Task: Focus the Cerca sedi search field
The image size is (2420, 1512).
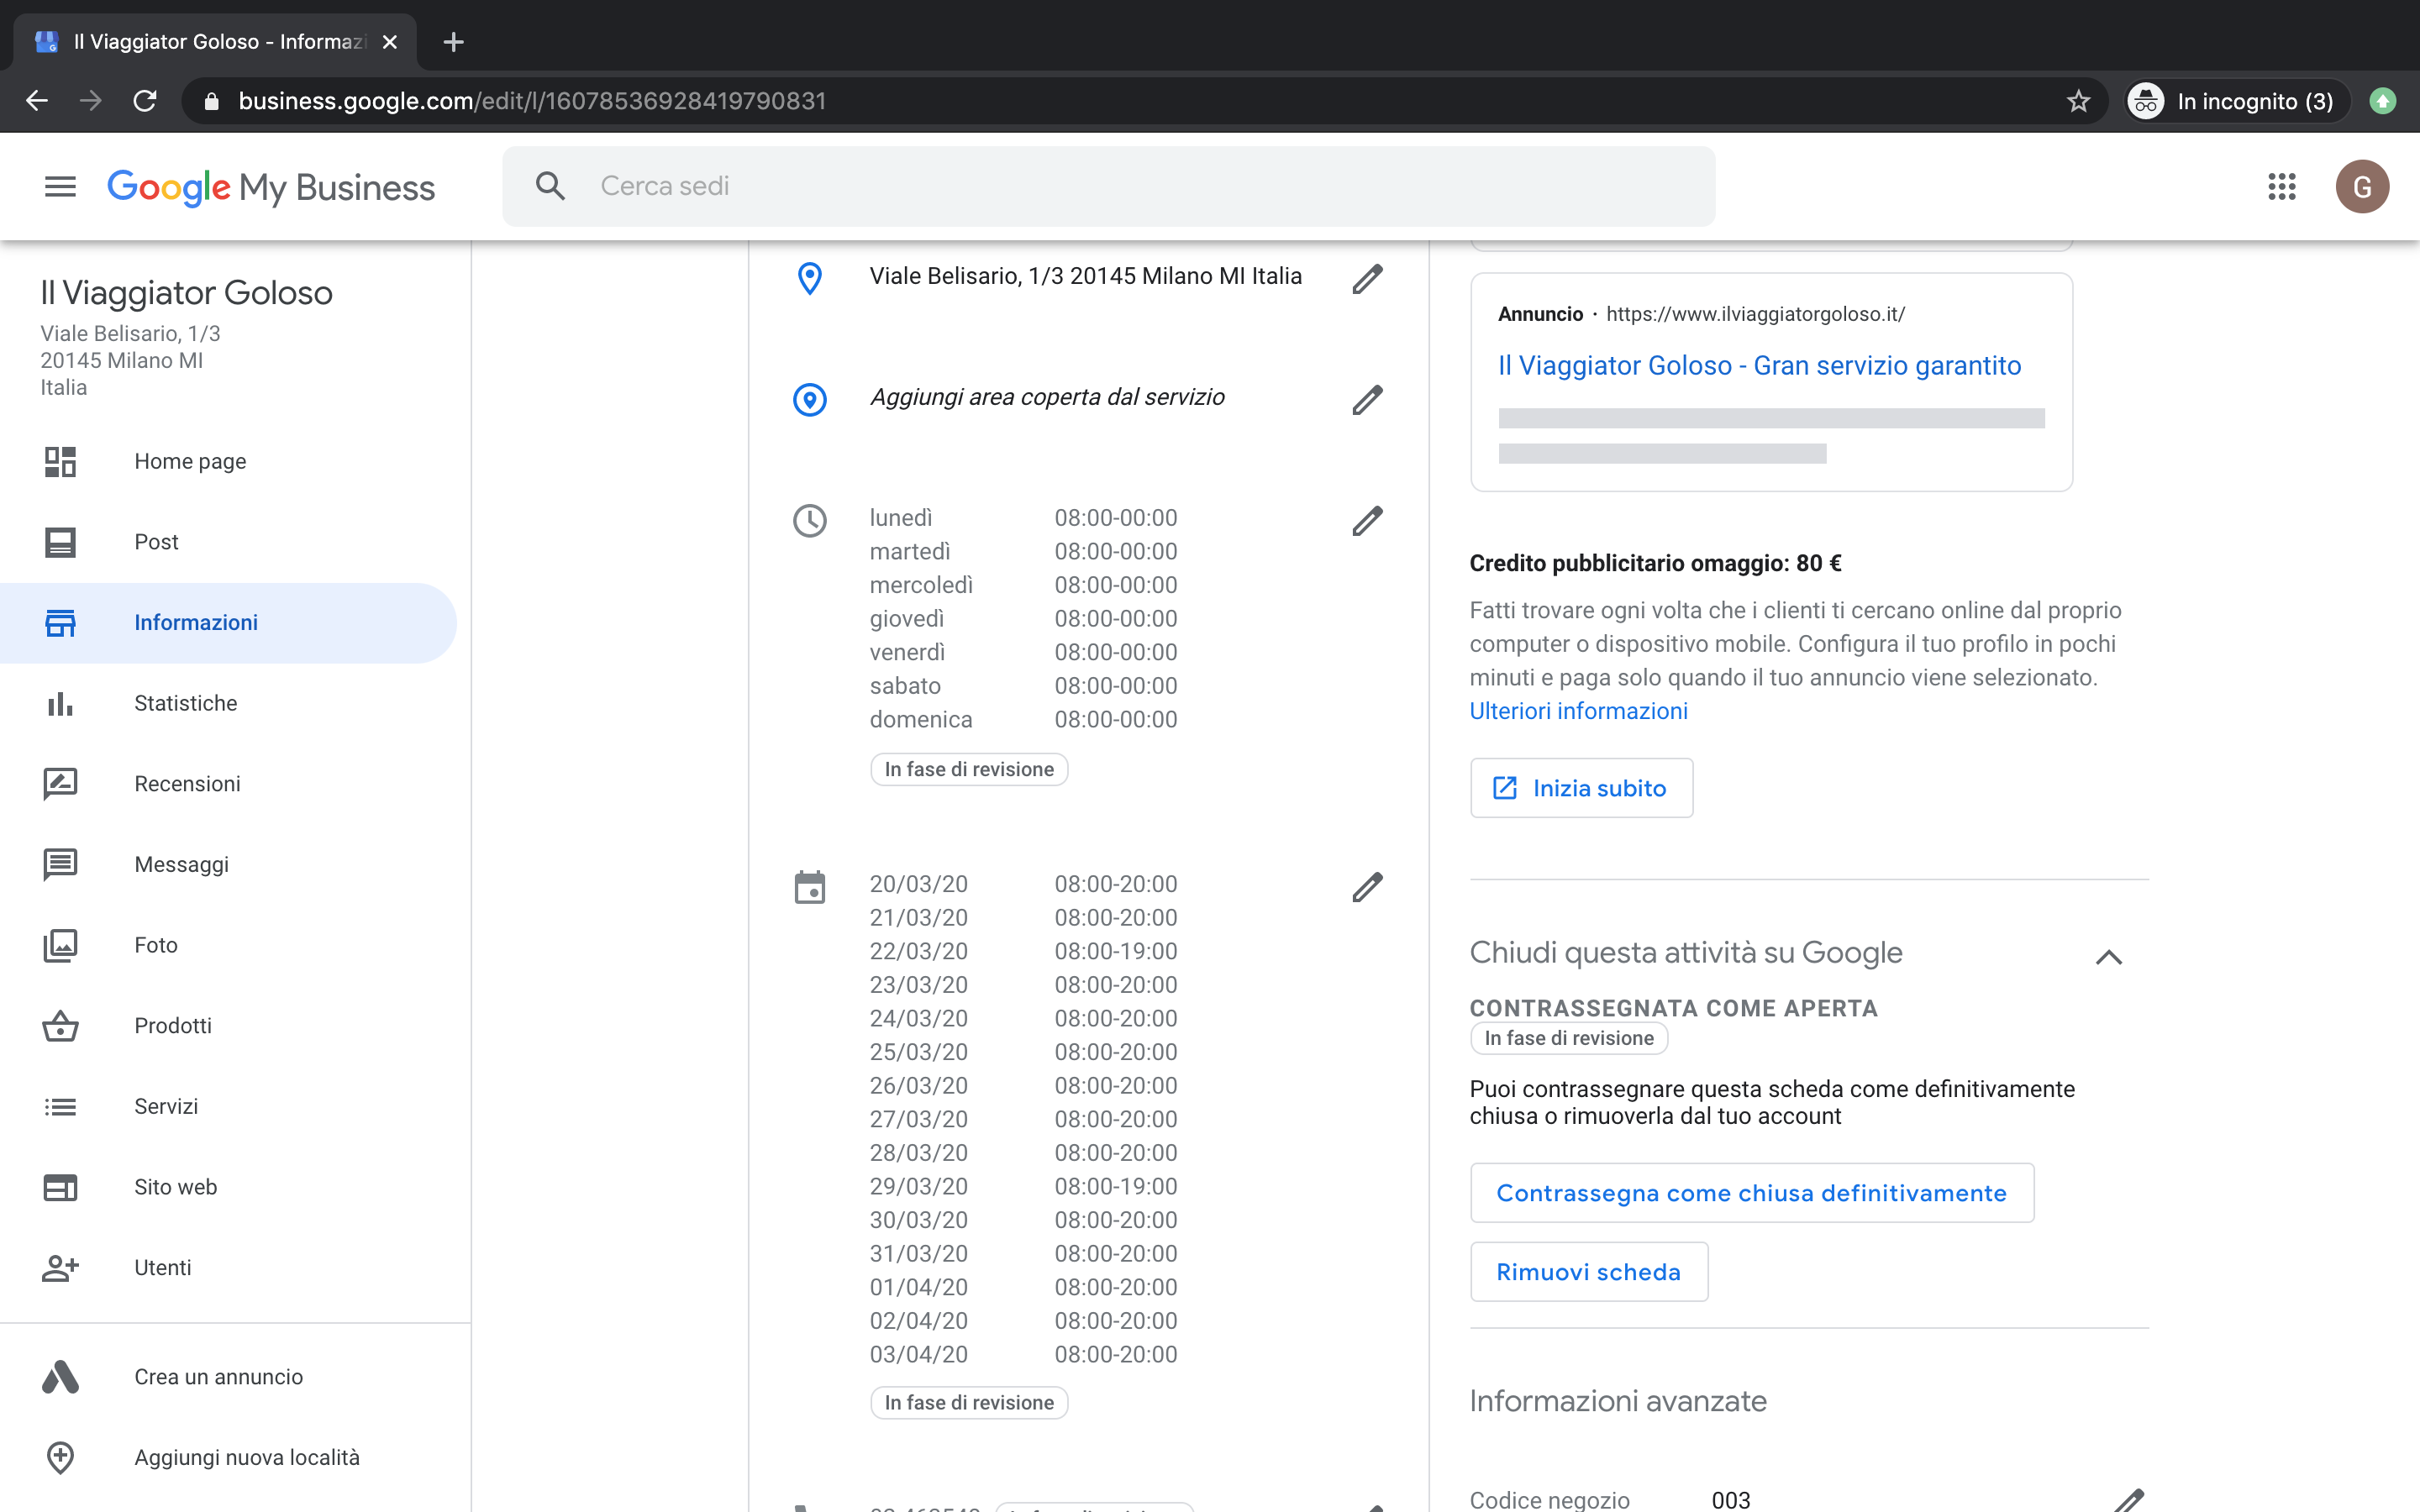Action: [1108, 186]
